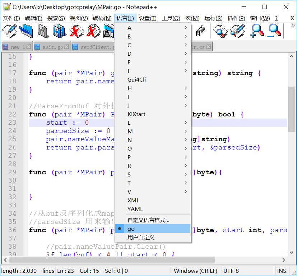The width and height of the screenshot is (297, 276).
Task: Click the X close-document button in menu bar
Action: 292,18
